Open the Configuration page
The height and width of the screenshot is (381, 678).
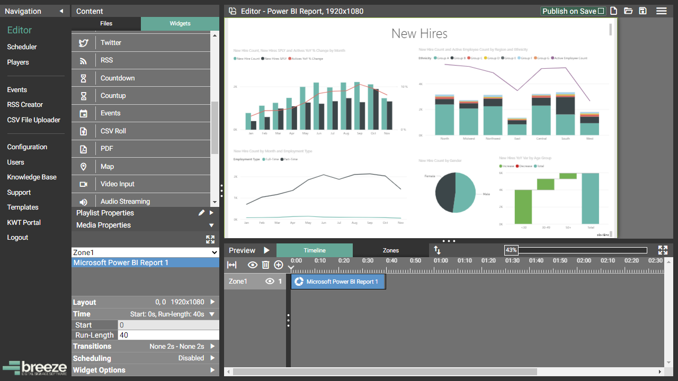coord(27,147)
